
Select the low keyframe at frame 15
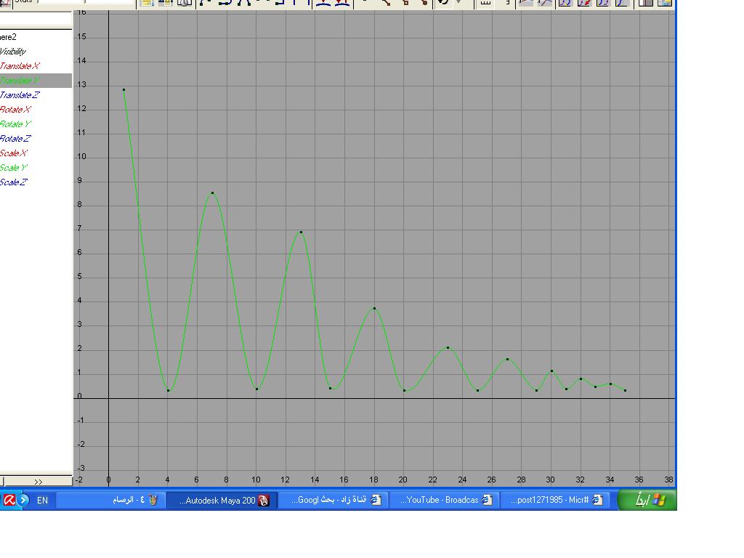[x=331, y=388]
